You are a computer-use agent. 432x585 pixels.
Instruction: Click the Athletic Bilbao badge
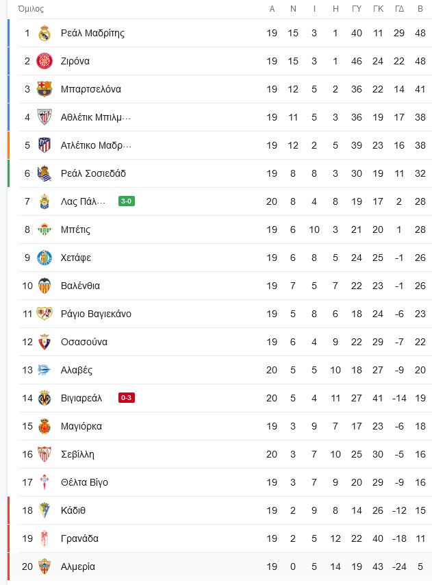point(45,117)
